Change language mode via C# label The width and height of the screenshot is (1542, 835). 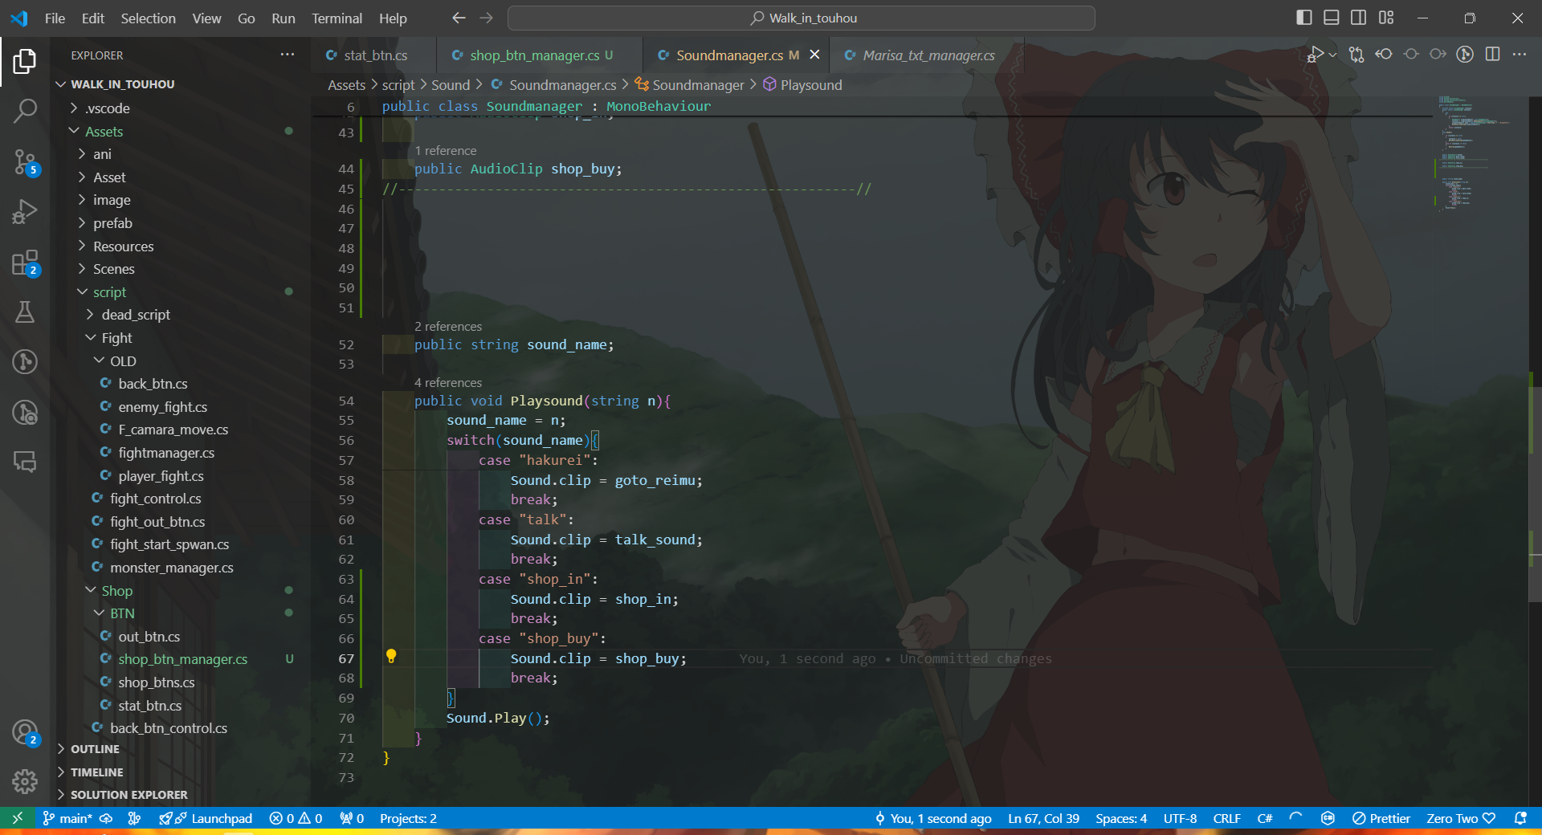(x=1265, y=818)
